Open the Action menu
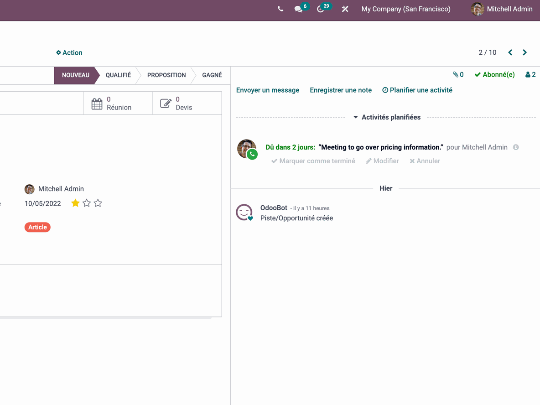Viewport: 540px width, 405px height. [x=69, y=52]
